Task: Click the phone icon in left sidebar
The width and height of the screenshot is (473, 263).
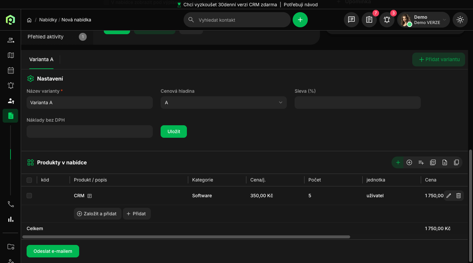Action: 11,204
